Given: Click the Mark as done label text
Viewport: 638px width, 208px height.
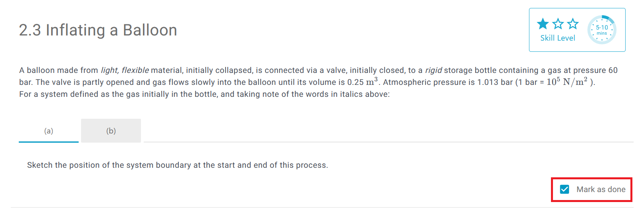Looking at the screenshot, I should coord(600,190).
